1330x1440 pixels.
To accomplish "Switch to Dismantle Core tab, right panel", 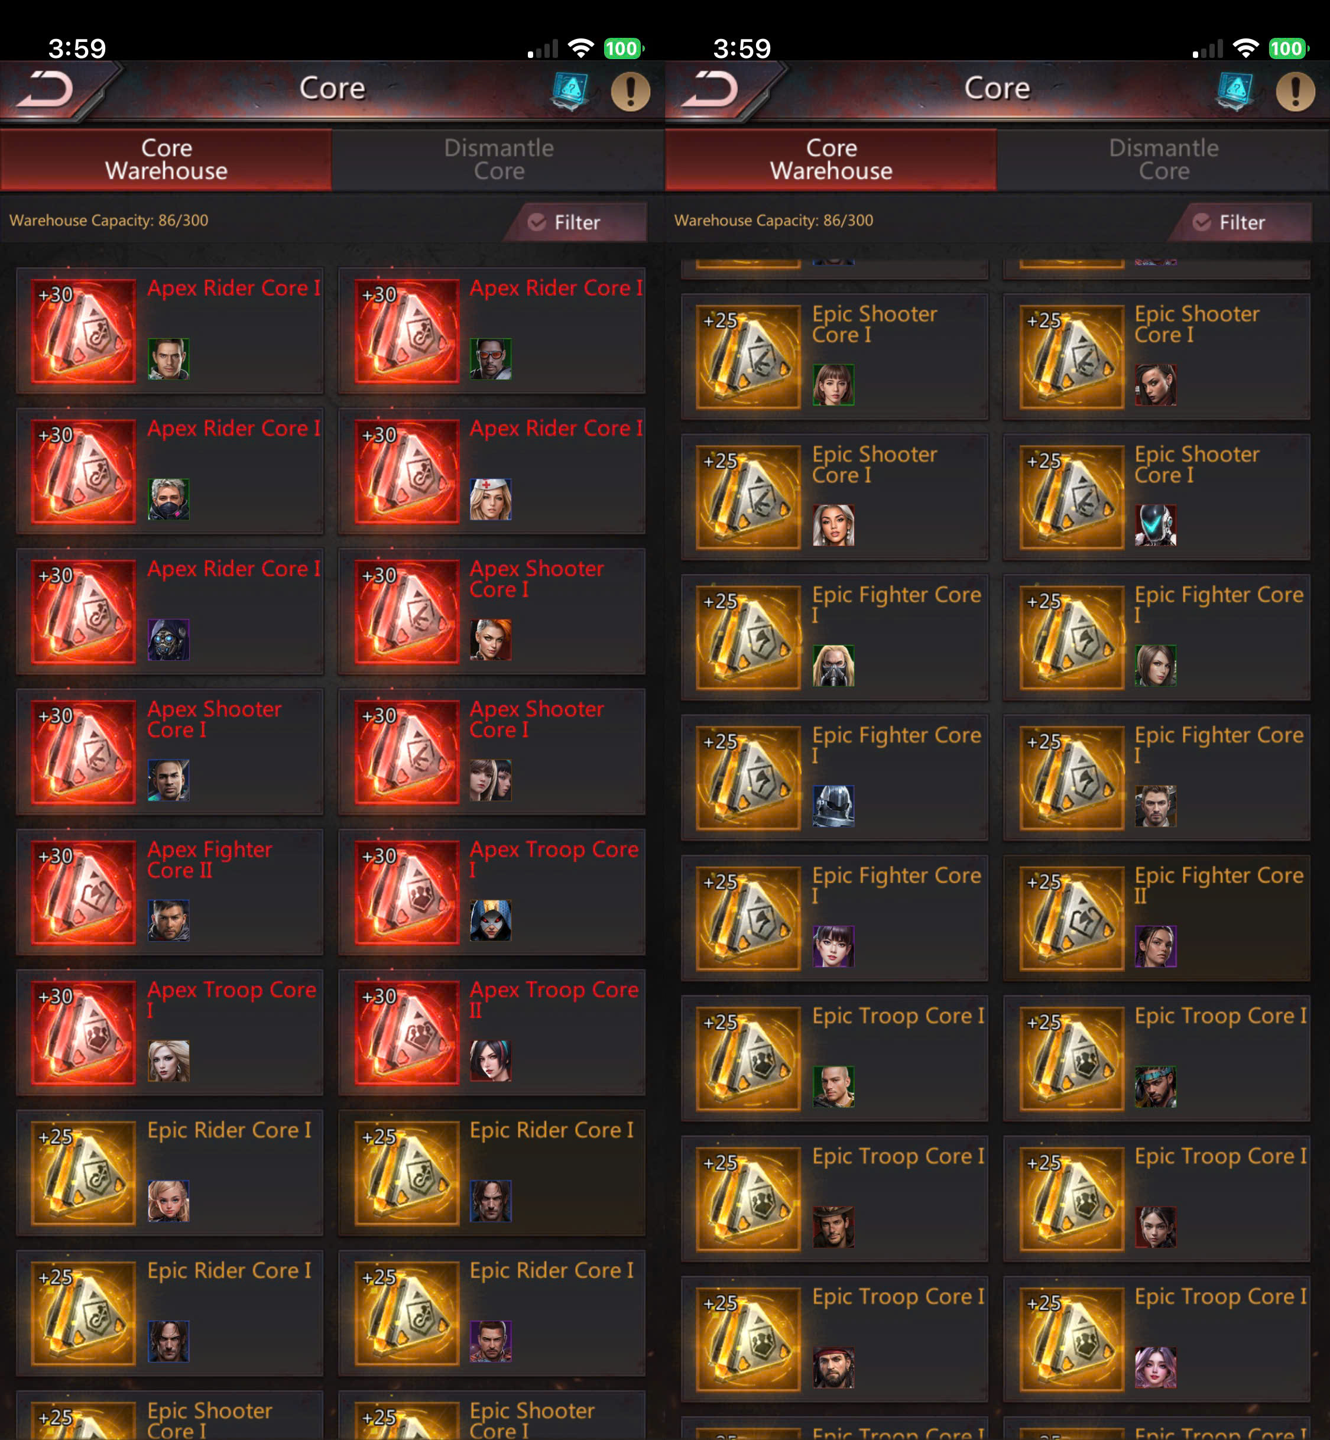I will coord(1163,159).
